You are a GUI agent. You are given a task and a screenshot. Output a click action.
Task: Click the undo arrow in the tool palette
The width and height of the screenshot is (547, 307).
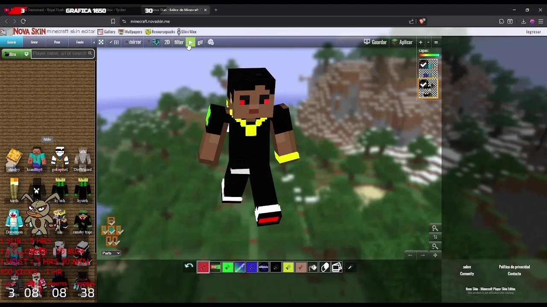tap(189, 267)
